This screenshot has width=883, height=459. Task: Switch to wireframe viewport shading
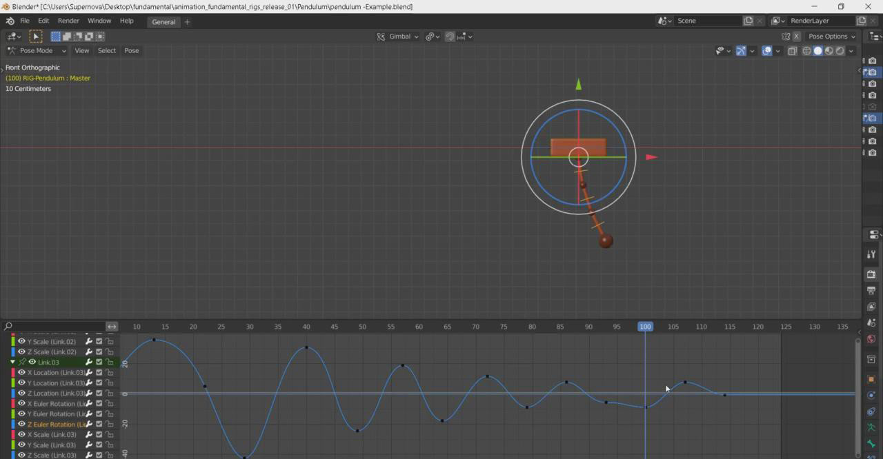point(806,51)
